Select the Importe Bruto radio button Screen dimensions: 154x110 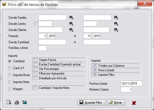pyautogui.click(x=10, y=75)
